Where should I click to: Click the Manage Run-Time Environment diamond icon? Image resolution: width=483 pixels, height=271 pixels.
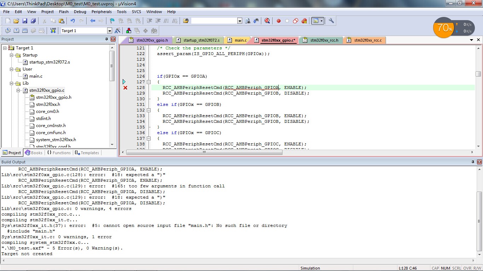[x=146, y=31]
